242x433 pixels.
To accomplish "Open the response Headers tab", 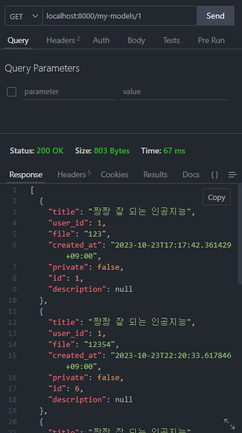I will pyautogui.click(x=74, y=174).
